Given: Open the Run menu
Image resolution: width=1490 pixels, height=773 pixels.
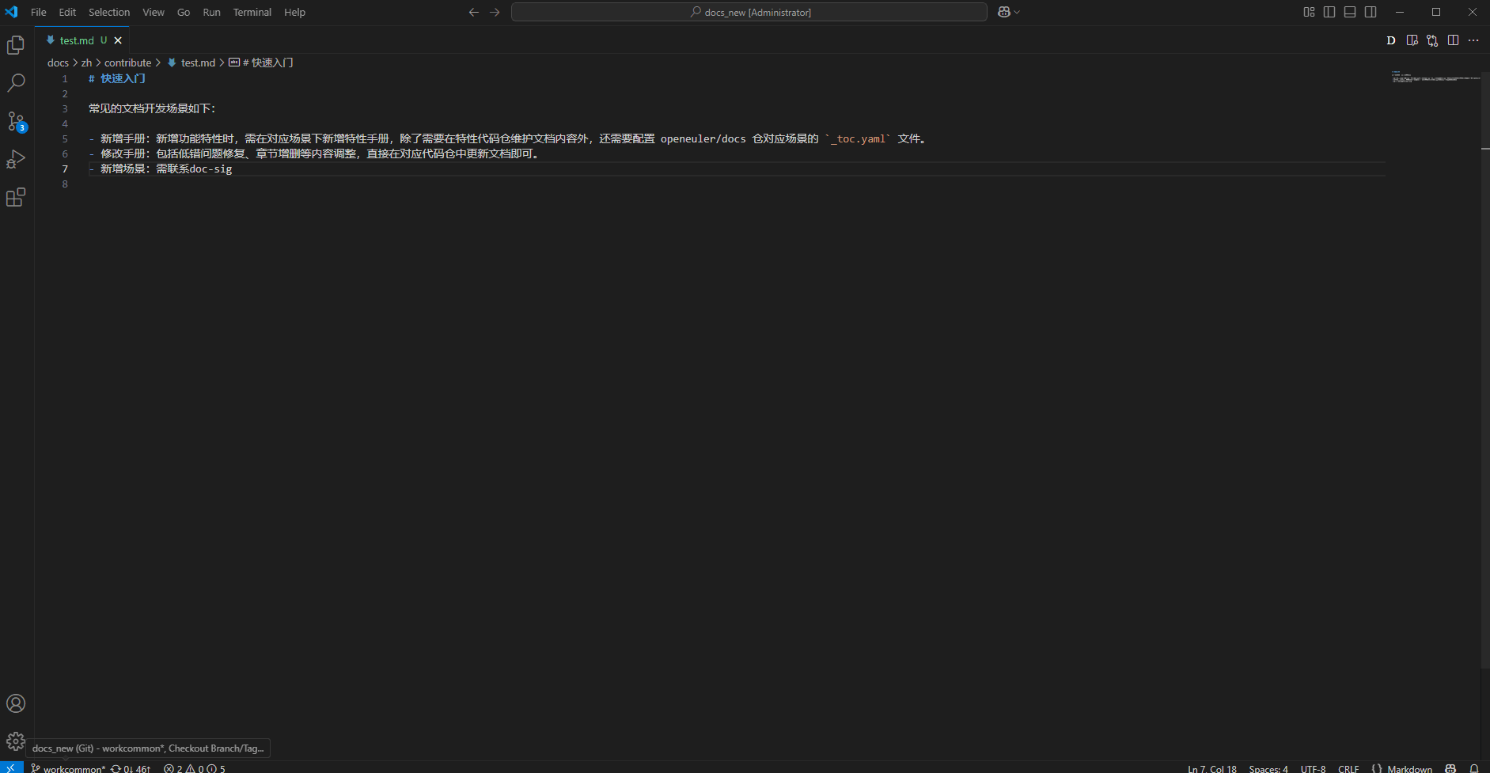Looking at the screenshot, I should coord(211,12).
